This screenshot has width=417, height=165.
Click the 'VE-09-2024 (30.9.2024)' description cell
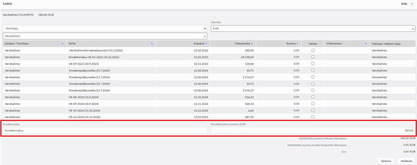(84, 104)
